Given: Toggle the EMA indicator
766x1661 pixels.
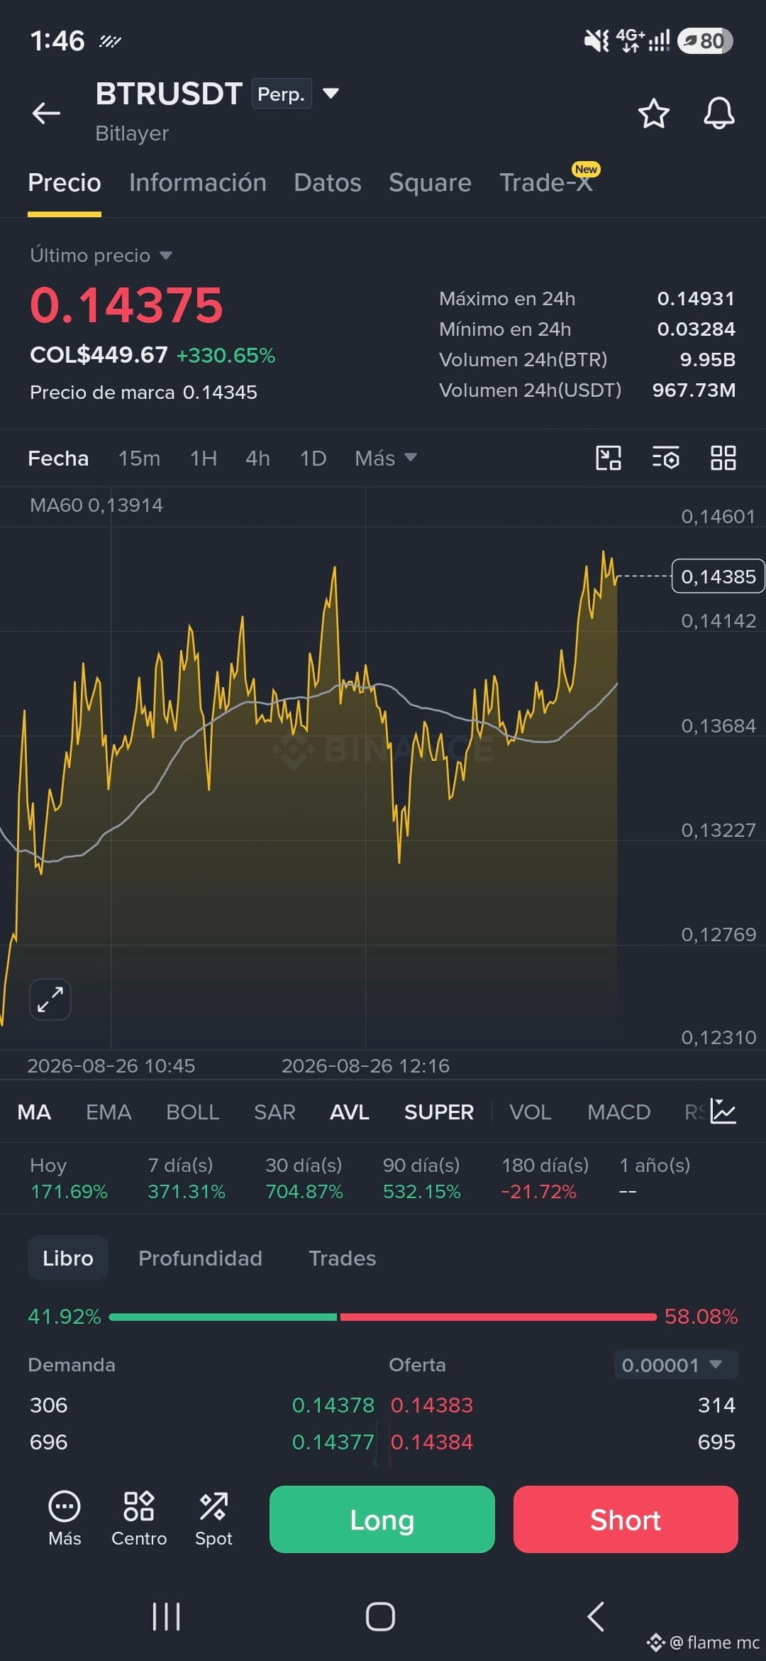Looking at the screenshot, I should click(109, 1112).
